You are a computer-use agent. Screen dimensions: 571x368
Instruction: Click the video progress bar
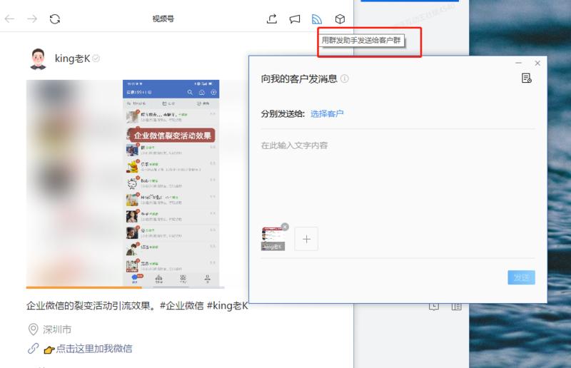(126, 287)
